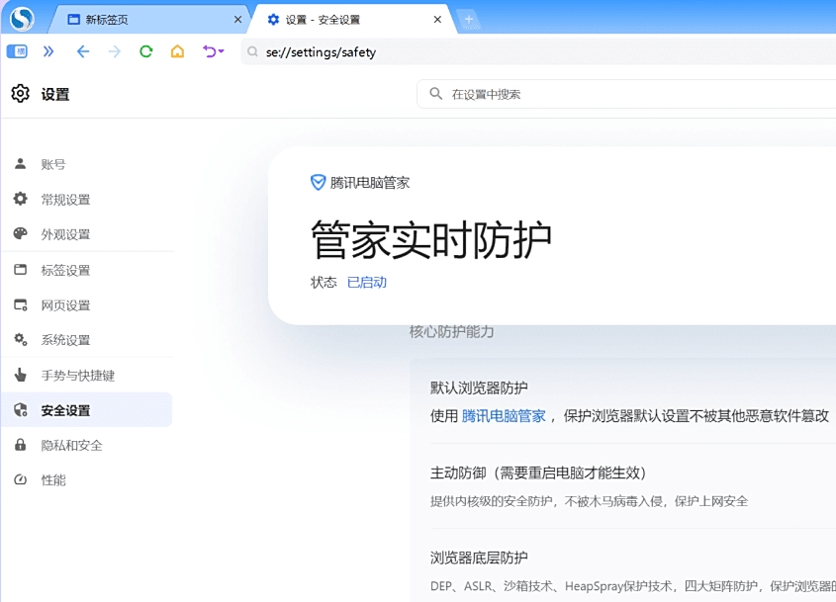The width and height of the screenshot is (836, 602).
Task: Expand the double-chevron toolbar overflow
Action: [x=50, y=51]
